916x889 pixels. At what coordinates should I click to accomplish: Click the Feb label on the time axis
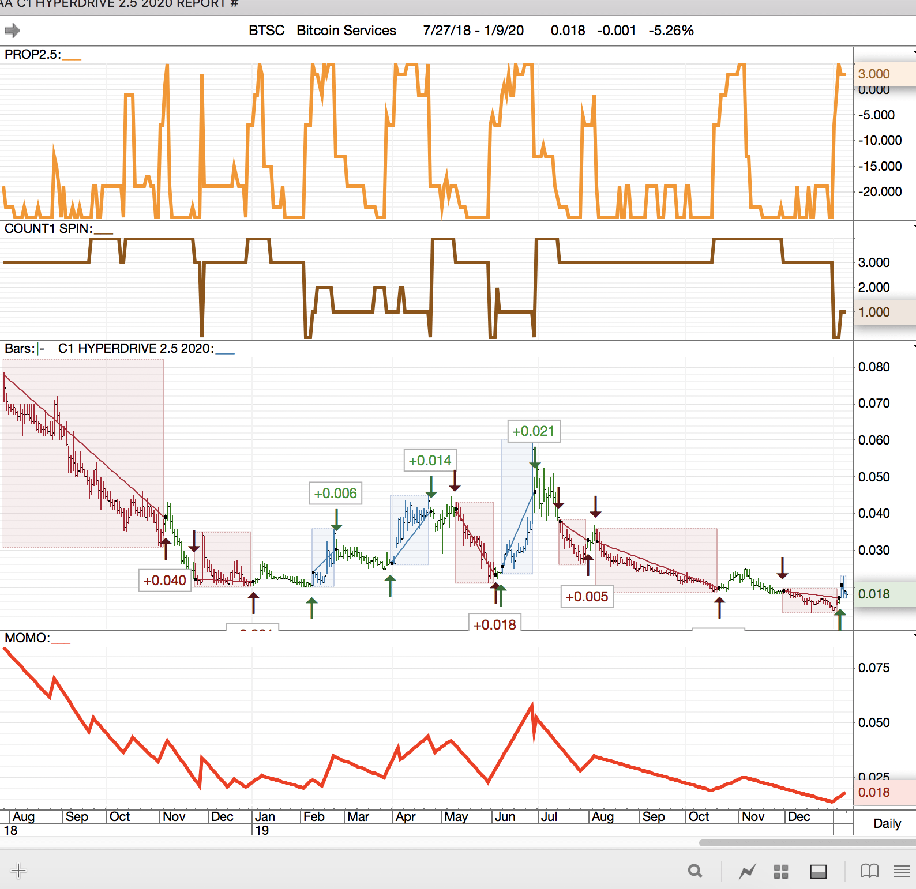[314, 817]
